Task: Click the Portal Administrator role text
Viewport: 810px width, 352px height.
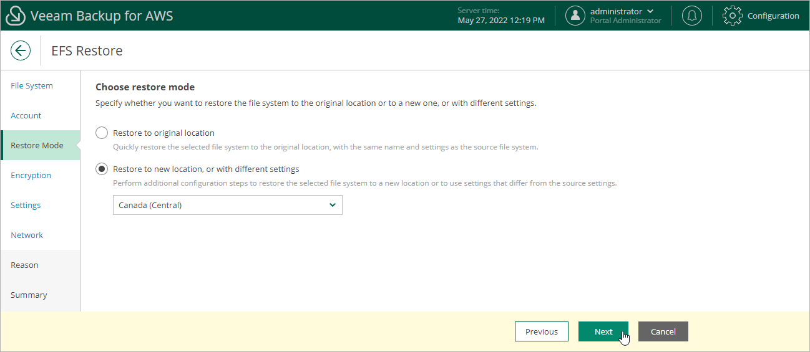Action: pyautogui.click(x=626, y=21)
